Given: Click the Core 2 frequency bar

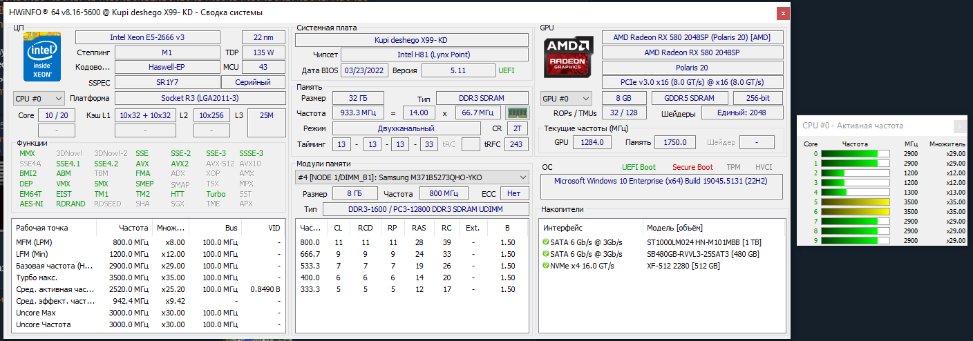Looking at the screenshot, I should [x=855, y=173].
